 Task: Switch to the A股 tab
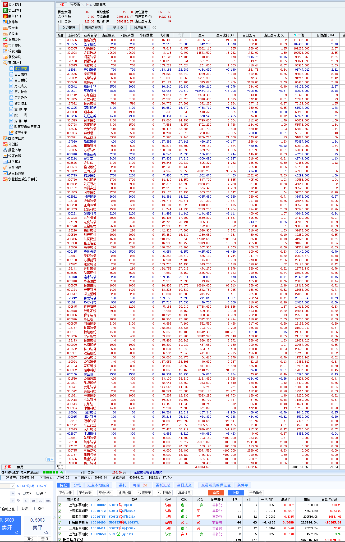click(x=62, y=5)
